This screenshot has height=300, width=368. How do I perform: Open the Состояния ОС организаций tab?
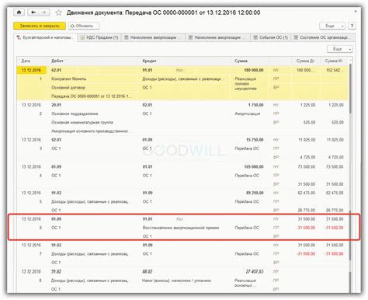point(323,37)
